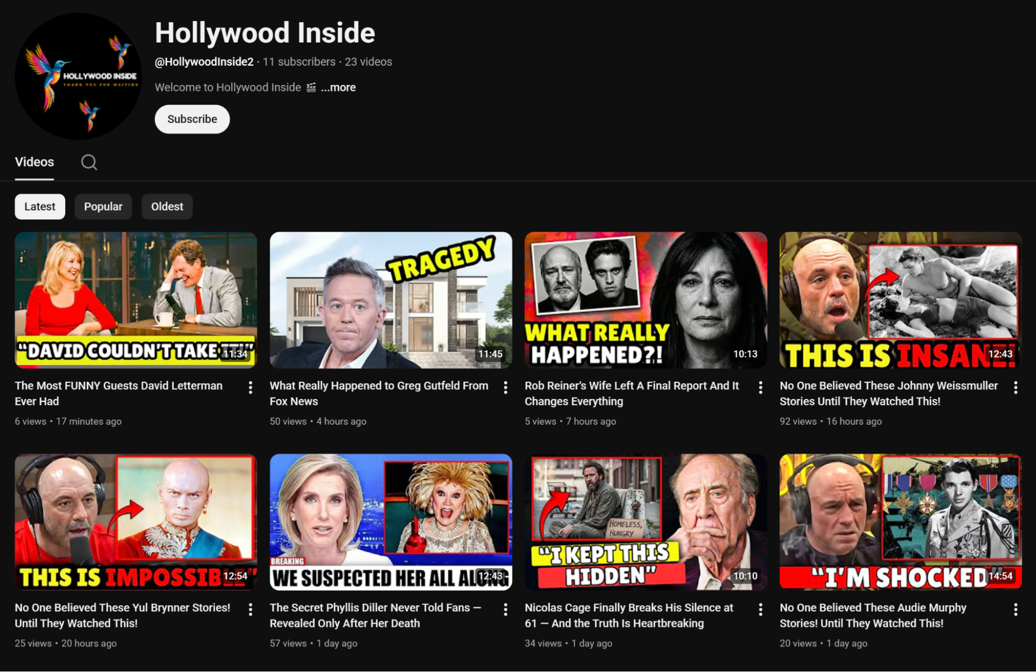Open the Videos tab

[x=34, y=162]
